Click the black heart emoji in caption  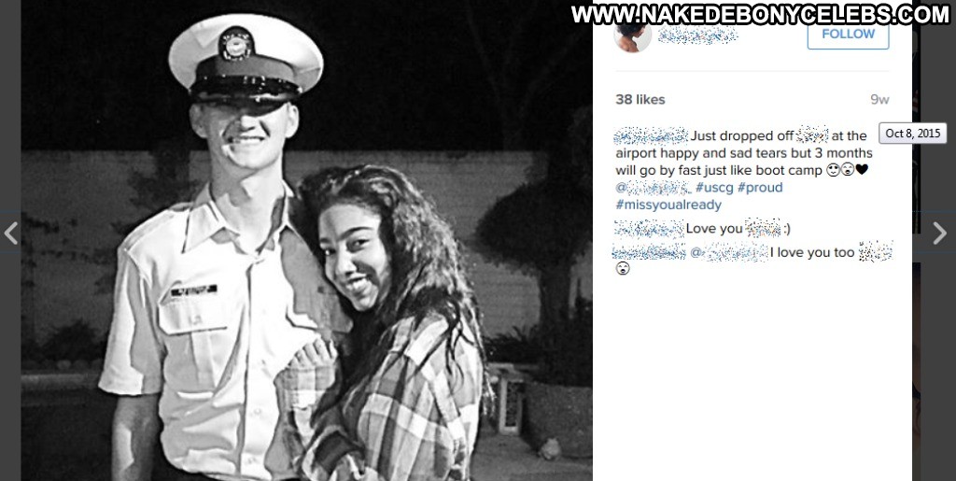862,171
